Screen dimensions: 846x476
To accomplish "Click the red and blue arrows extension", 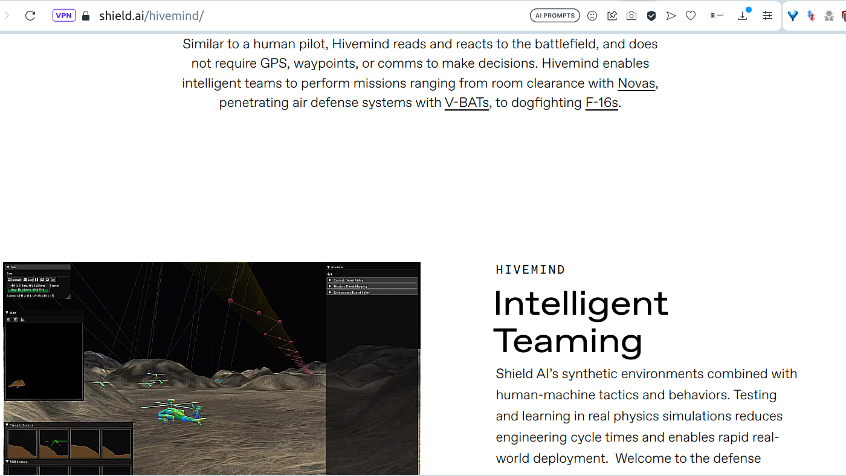I will 811,16.
